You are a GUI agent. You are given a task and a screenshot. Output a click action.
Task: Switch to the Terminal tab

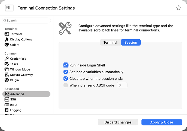coord(110,43)
